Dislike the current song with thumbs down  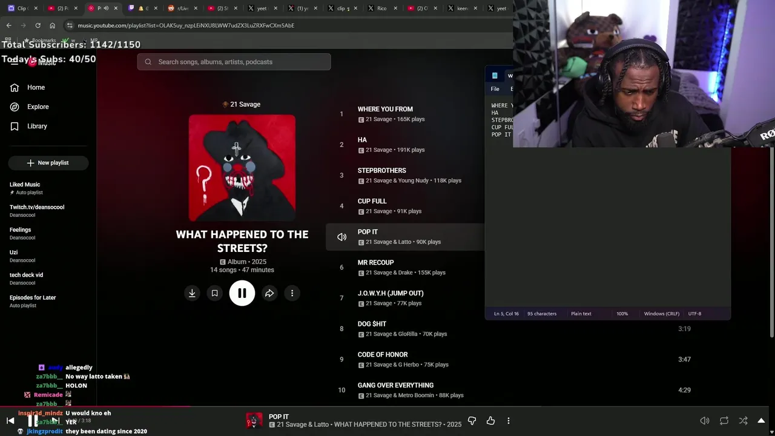(x=472, y=420)
